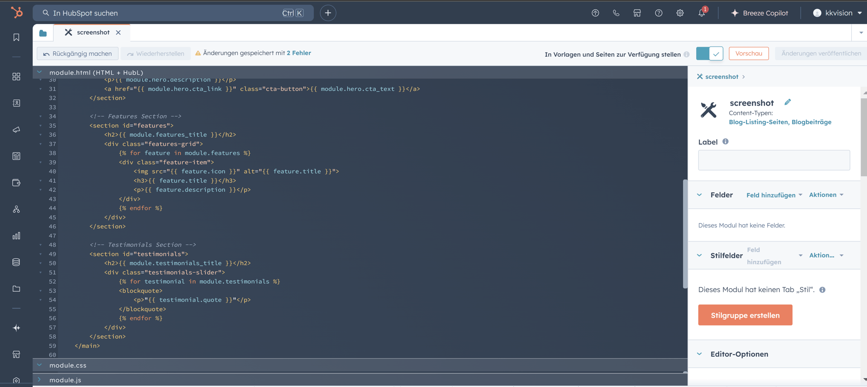Collapse the Editor-Optionen section
The width and height of the screenshot is (867, 387).
pos(700,354)
